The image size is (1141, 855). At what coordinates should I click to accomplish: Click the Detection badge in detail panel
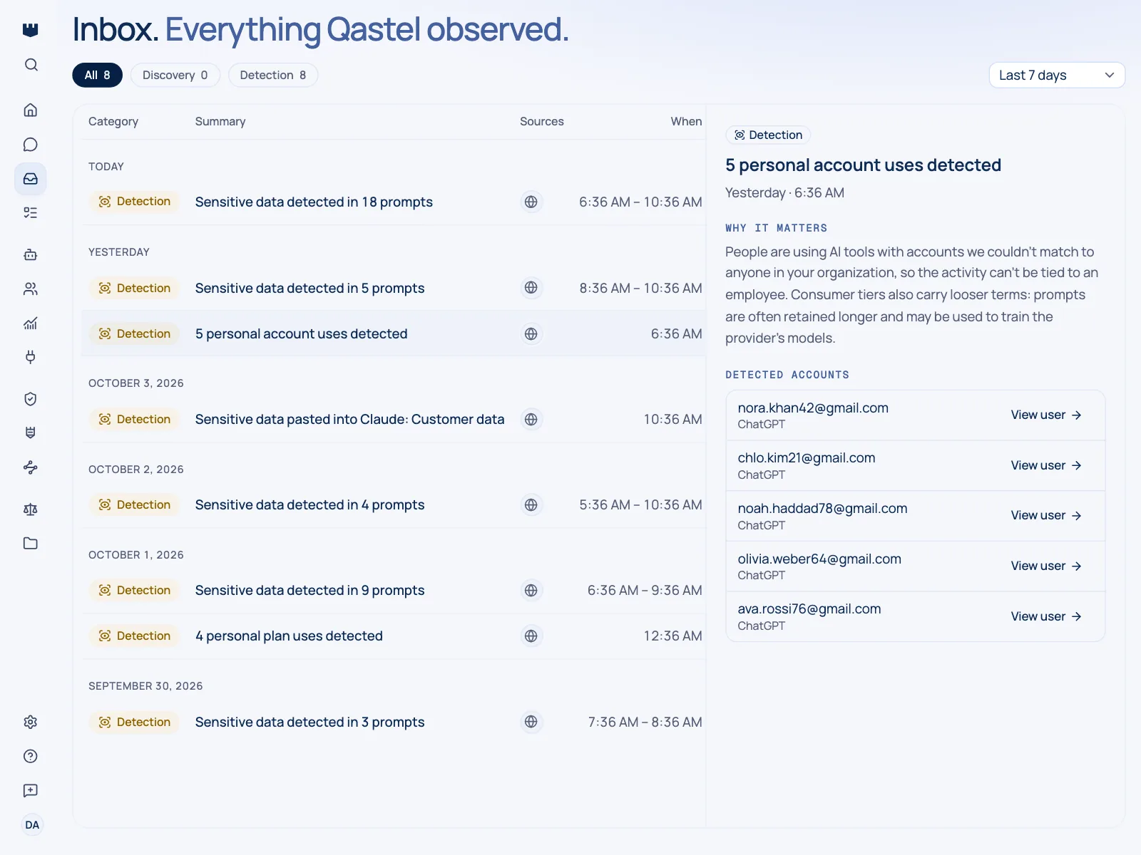[768, 135]
